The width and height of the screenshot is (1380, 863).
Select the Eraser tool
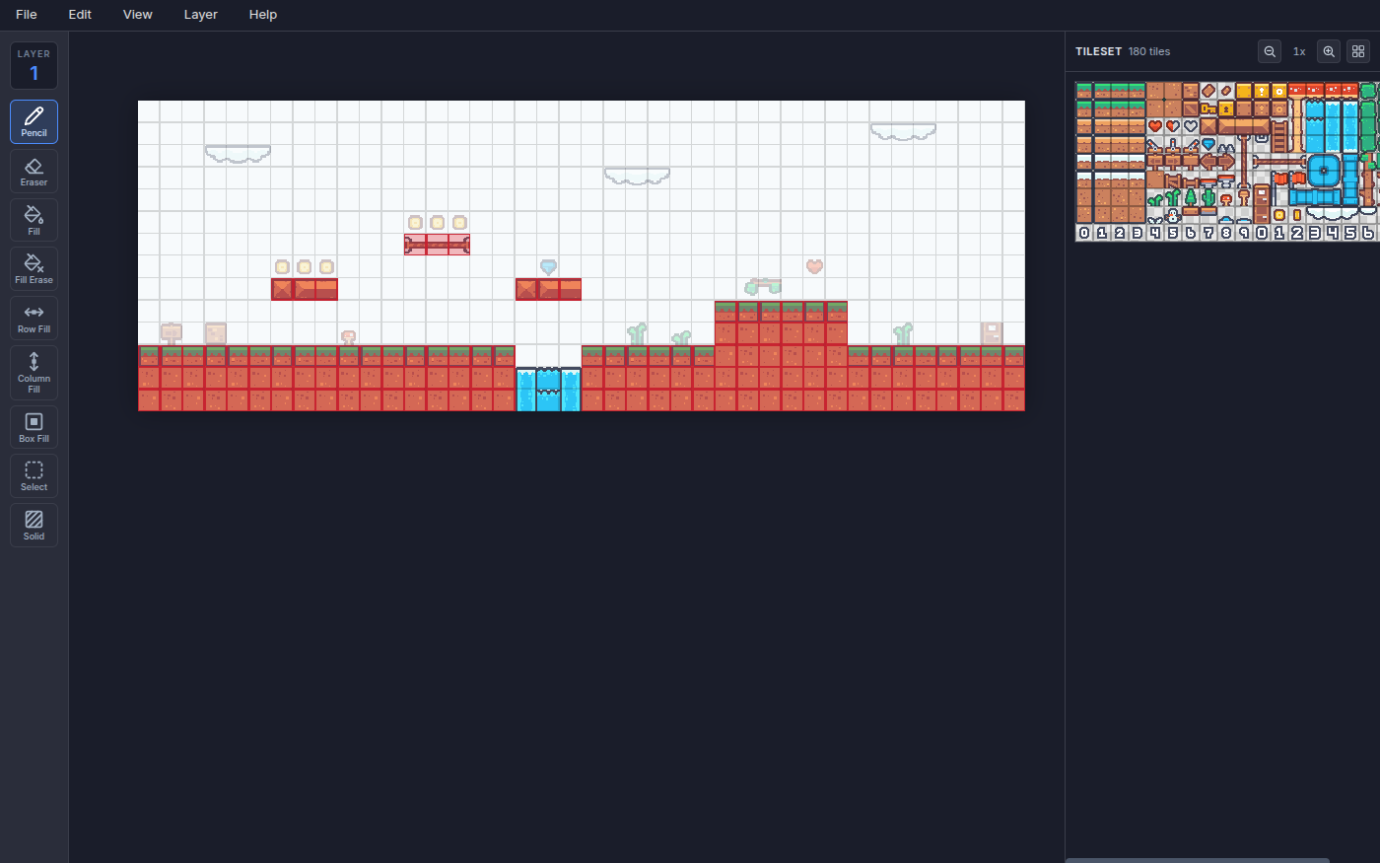34,172
